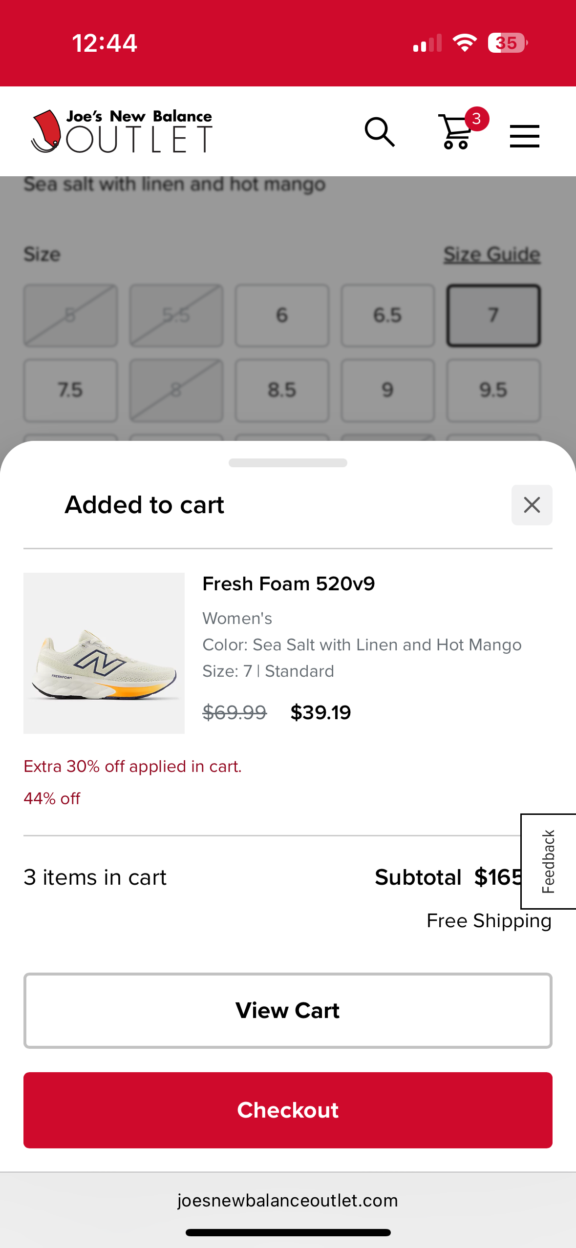Tap the Wi-Fi status icon
576x1248 pixels.
tap(464, 43)
